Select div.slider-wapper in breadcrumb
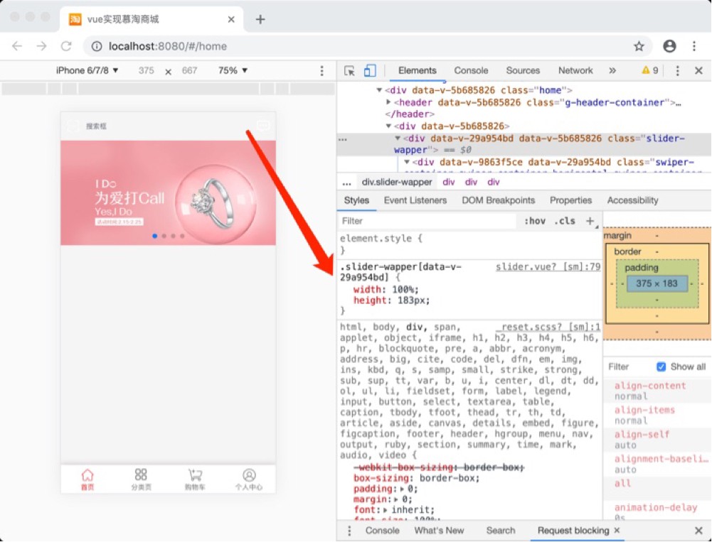Screen dimensions: 712x542 click(397, 183)
